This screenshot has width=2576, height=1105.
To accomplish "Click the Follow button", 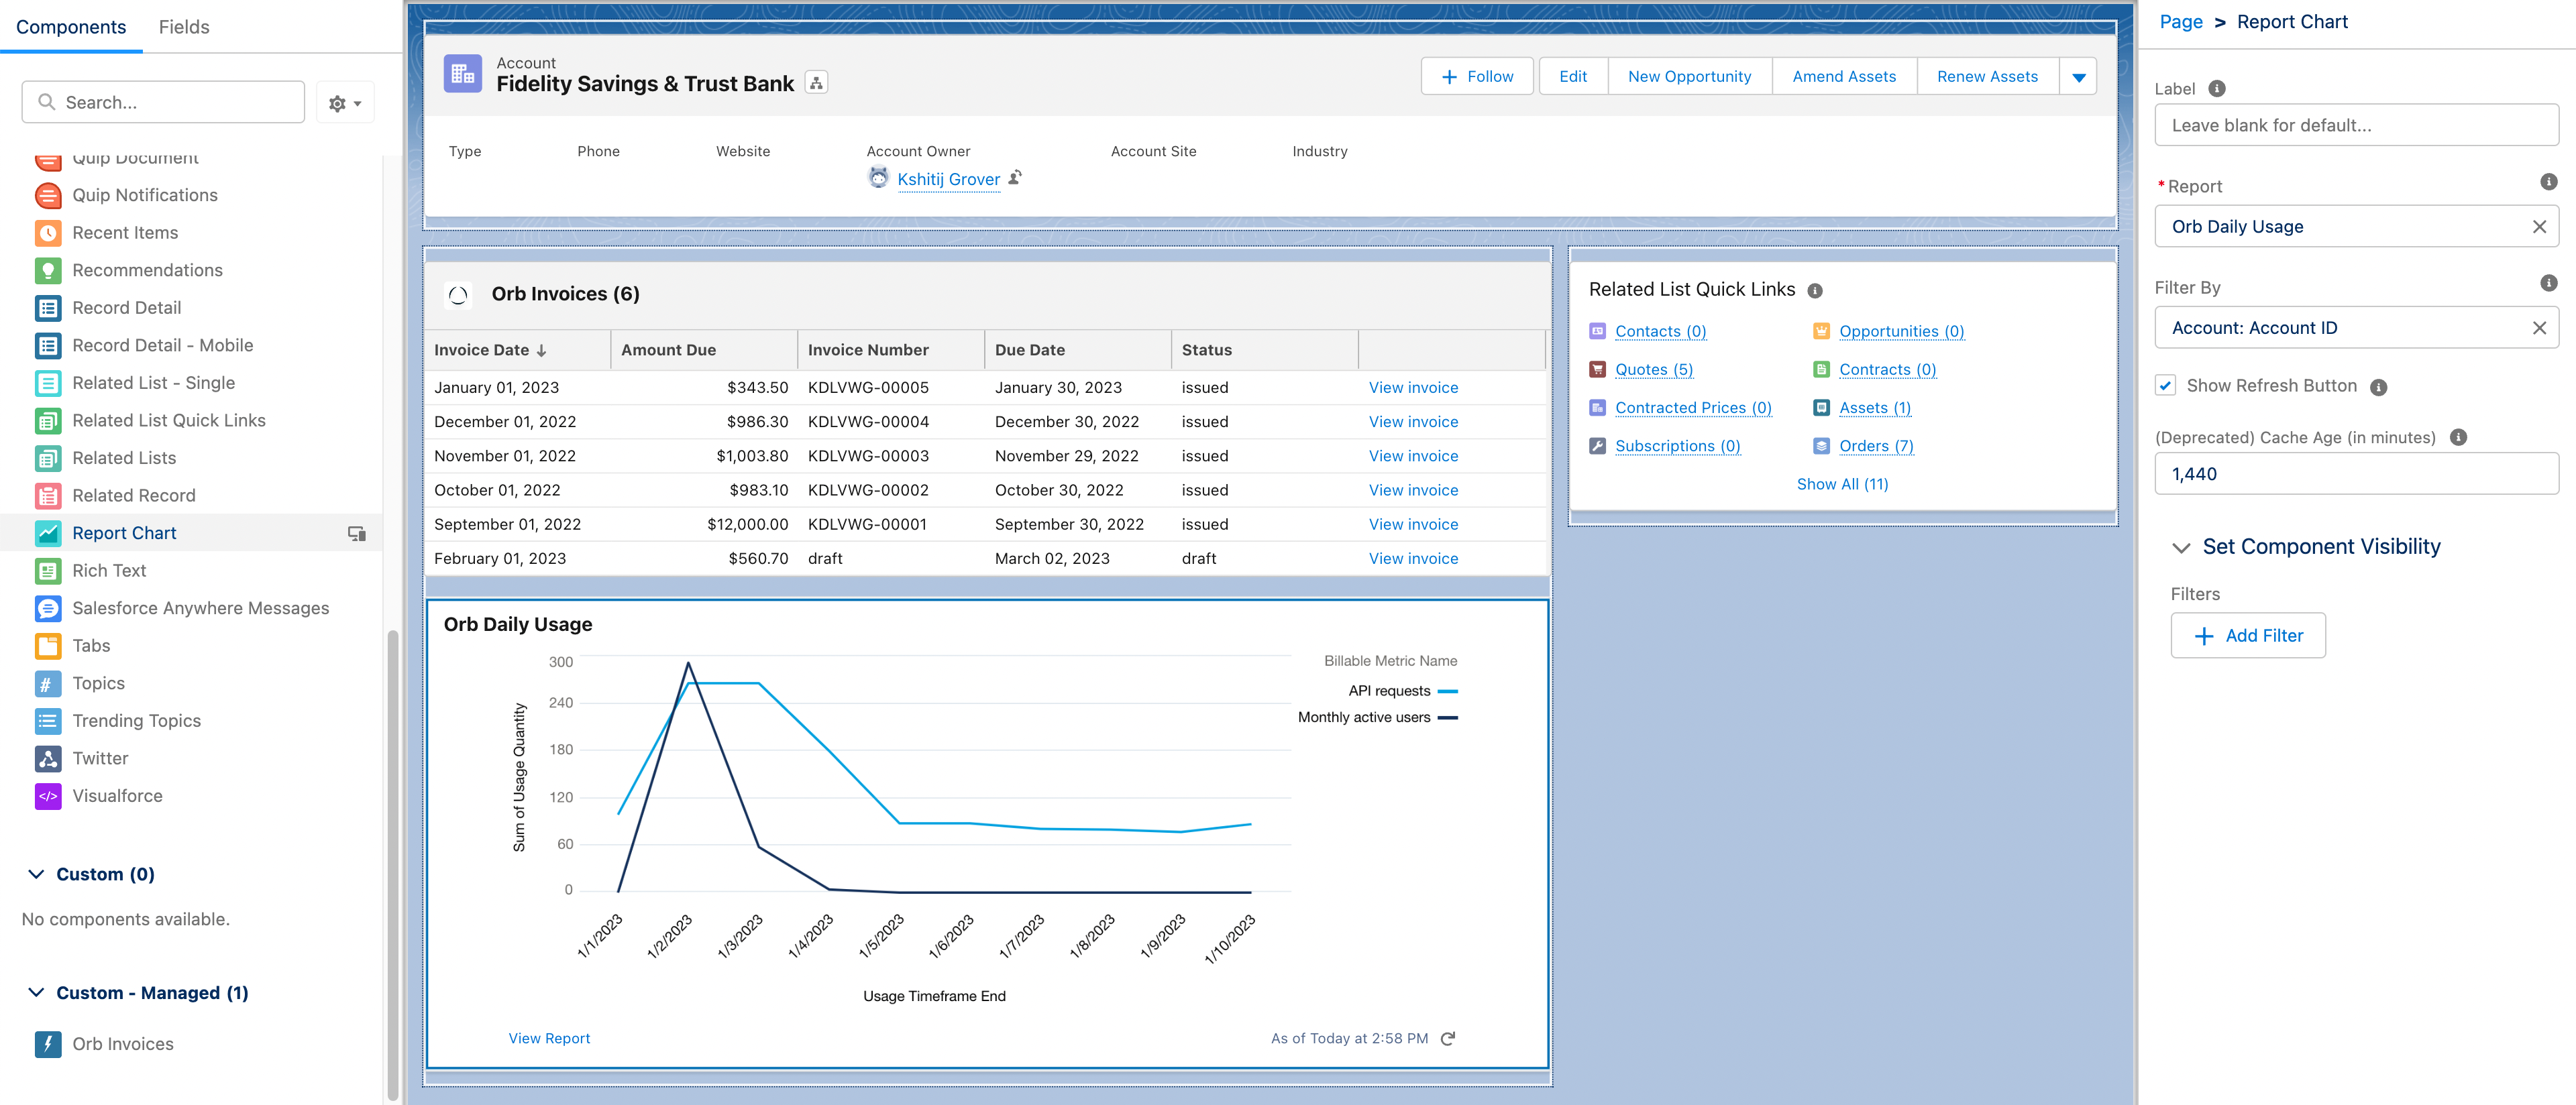I will tap(1476, 77).
